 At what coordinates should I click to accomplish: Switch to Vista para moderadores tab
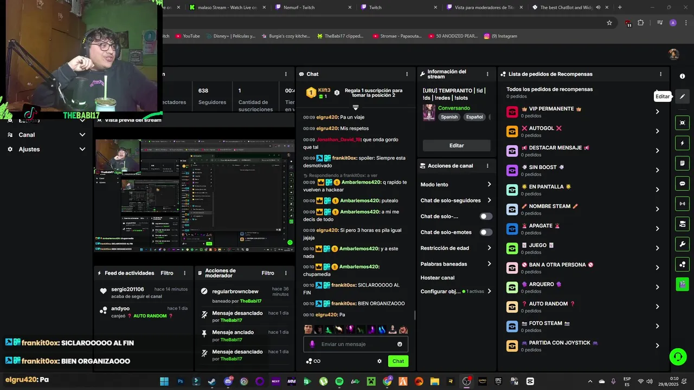484,8
